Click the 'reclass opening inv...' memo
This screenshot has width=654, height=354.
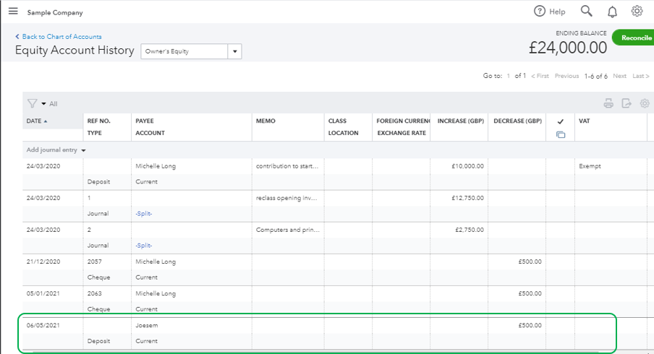coord(286,198)
